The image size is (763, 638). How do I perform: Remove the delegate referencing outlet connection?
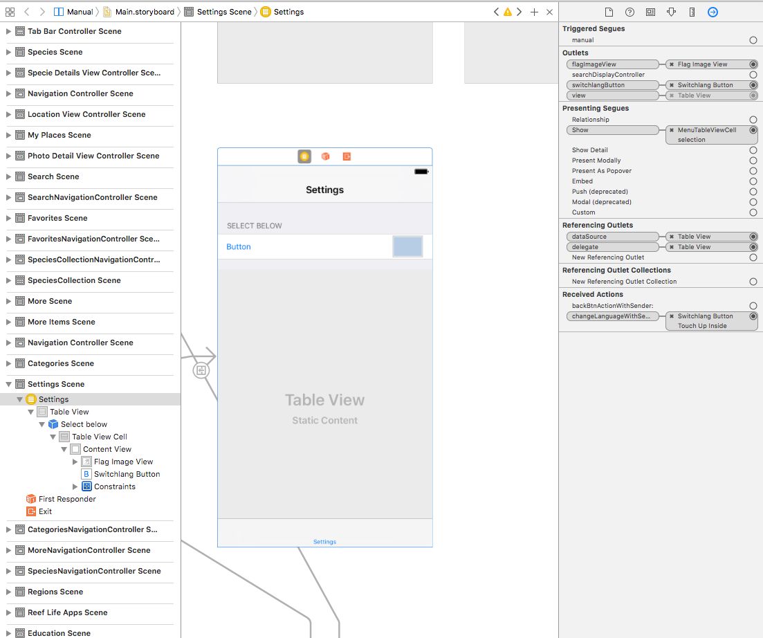672,247
